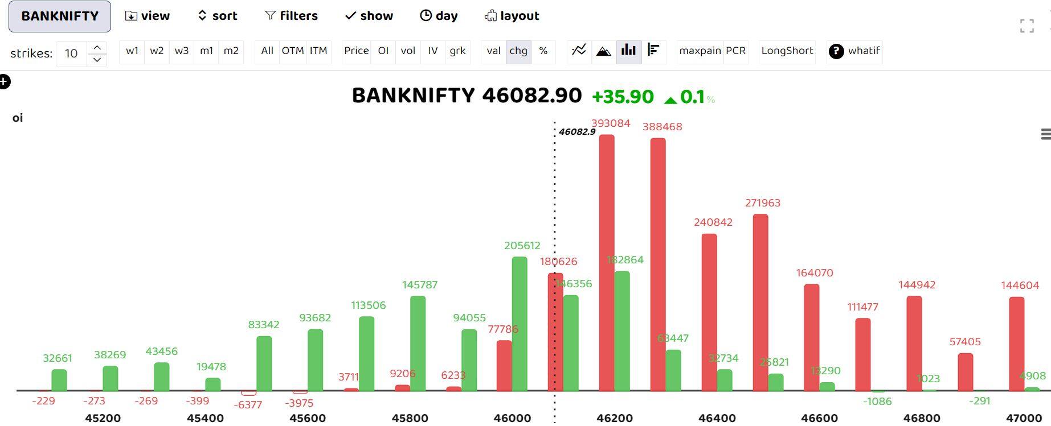Select the % display mode
This screenshot has width=1051, height=426.
pyautogui.click(x=543, y=51)
